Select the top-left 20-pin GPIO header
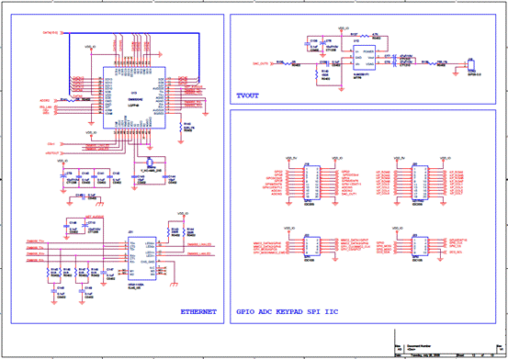Viewport: 508px width, 359px height. 311,184
